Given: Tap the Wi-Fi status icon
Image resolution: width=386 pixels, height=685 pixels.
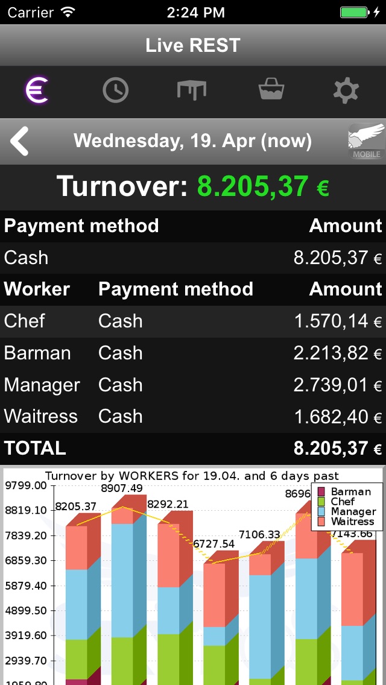Looking at the screenshot, I should coord(68,12).
